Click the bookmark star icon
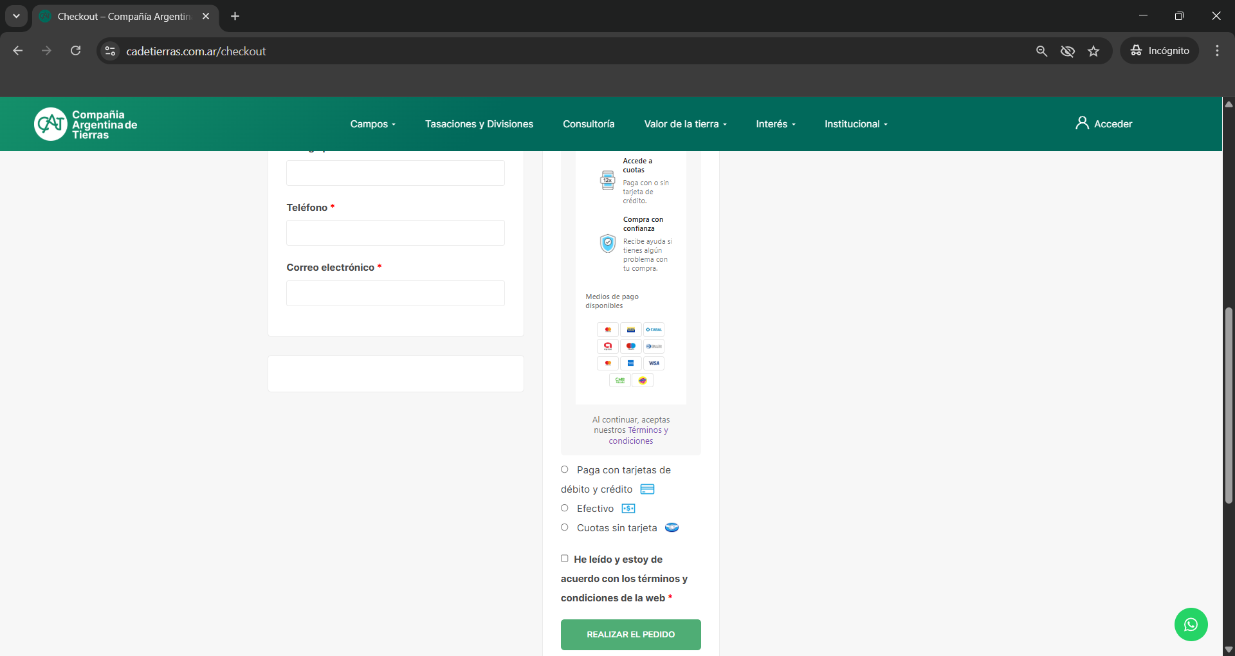1235x656 pixels. (x=1093, y=51)
